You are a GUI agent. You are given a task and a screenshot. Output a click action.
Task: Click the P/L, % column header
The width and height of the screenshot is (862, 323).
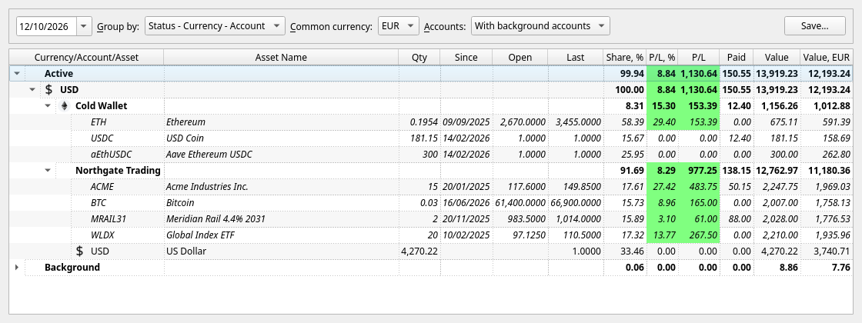coord(663,57)
